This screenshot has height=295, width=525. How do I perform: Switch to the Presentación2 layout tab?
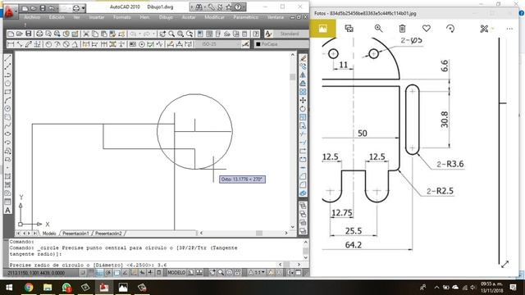point(108,234)
